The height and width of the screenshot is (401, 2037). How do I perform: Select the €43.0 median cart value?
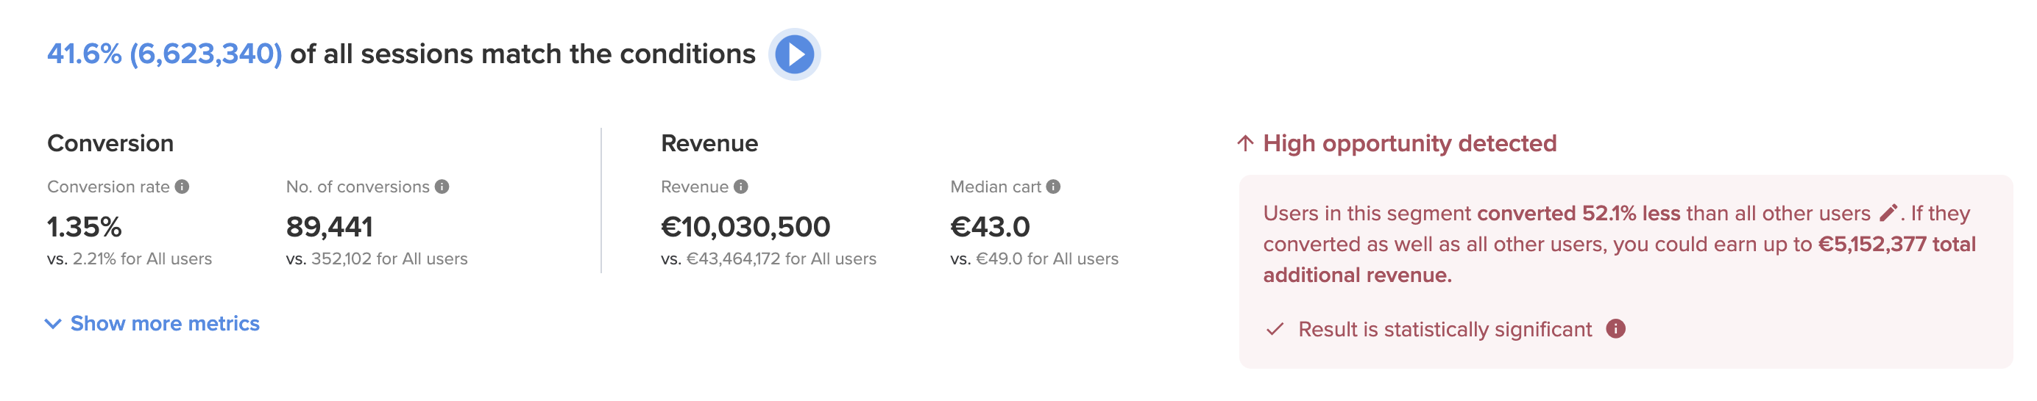pos(990,228)
